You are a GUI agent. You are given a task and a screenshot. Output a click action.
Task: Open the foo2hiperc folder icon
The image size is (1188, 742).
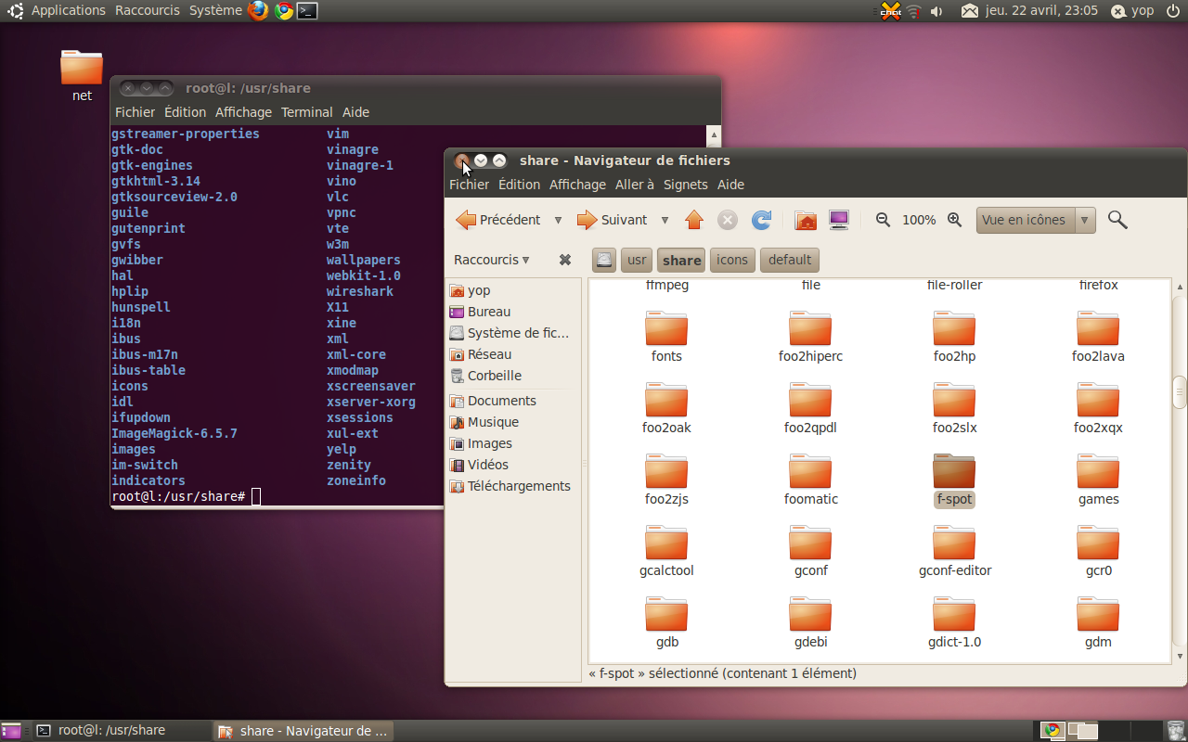(810, 328)
